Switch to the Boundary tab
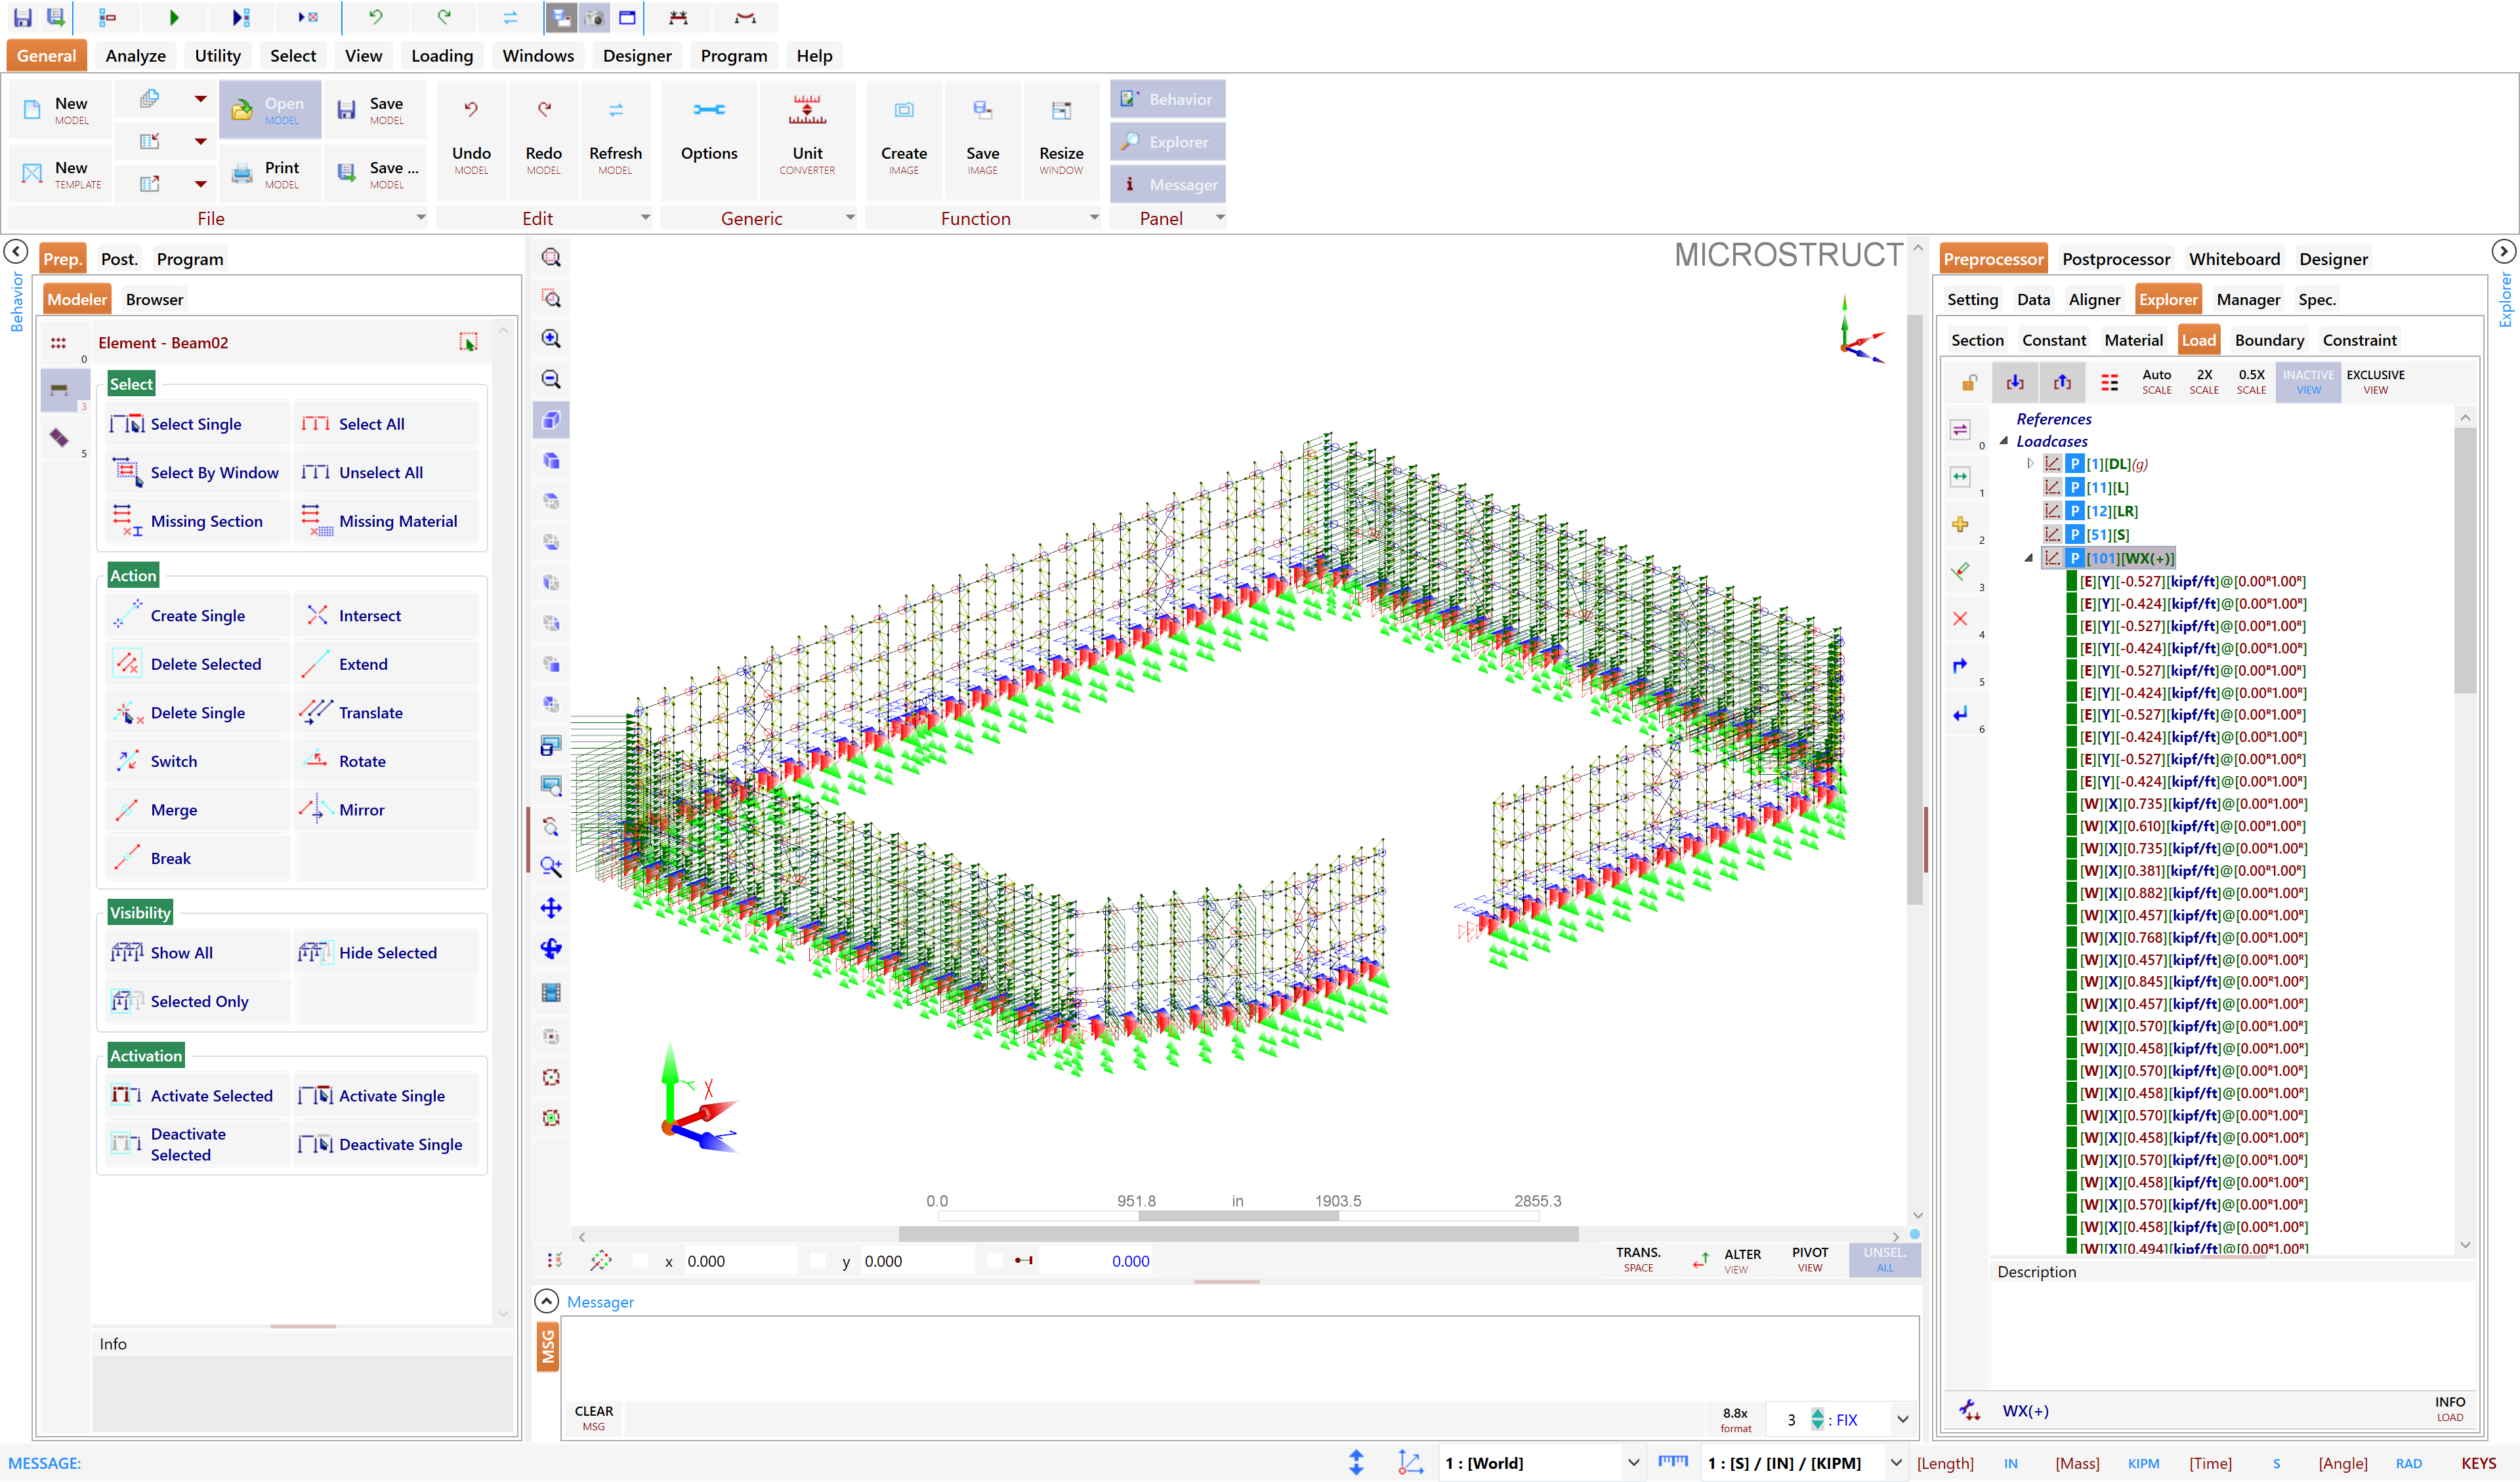 pyautogui.click(x=2268, y=340)
